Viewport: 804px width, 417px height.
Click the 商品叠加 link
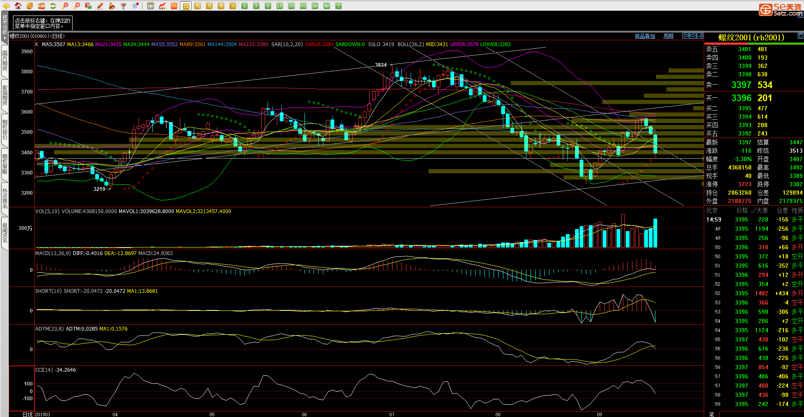(x=645, y=36)
